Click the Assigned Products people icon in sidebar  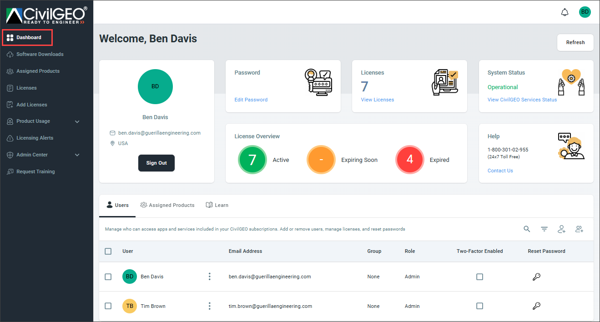(10, 71)
